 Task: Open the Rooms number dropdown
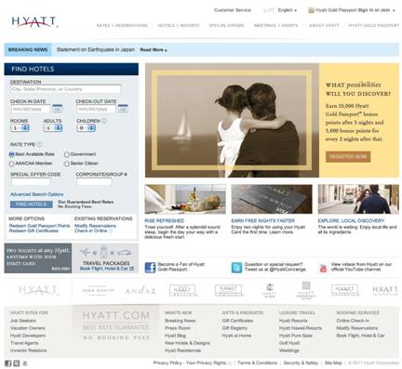coord(20,128)
